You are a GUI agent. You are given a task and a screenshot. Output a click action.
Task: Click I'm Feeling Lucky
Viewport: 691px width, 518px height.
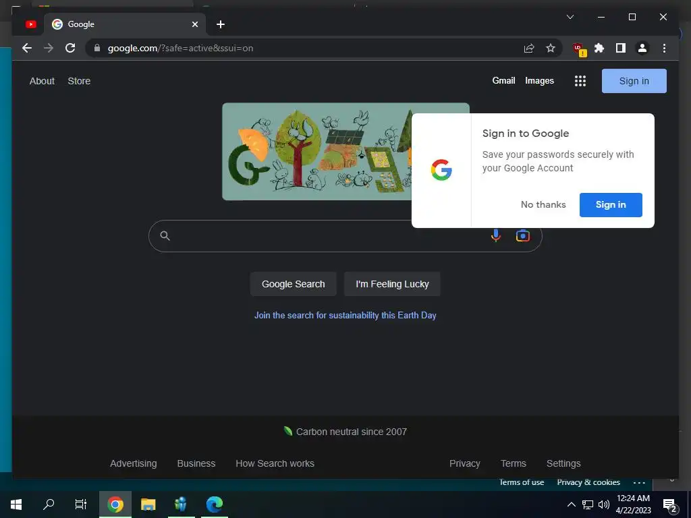coord(392,284)
